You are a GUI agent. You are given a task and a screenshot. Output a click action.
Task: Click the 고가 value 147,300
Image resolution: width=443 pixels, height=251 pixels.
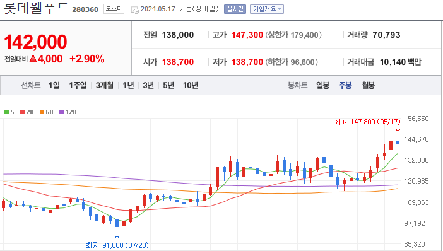247,35
